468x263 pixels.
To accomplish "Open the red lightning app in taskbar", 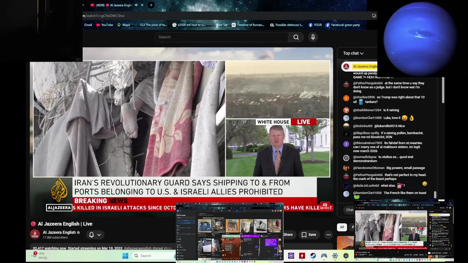I will (302, 256).
